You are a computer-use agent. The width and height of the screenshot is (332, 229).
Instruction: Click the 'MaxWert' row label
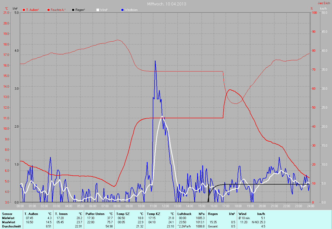[9, 222]
